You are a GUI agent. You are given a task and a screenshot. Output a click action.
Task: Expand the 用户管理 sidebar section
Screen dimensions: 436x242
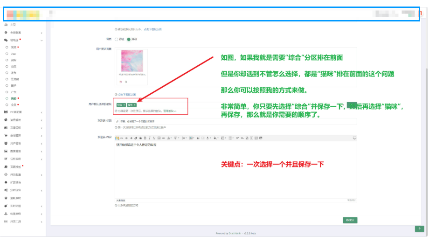tap(23, 144)
